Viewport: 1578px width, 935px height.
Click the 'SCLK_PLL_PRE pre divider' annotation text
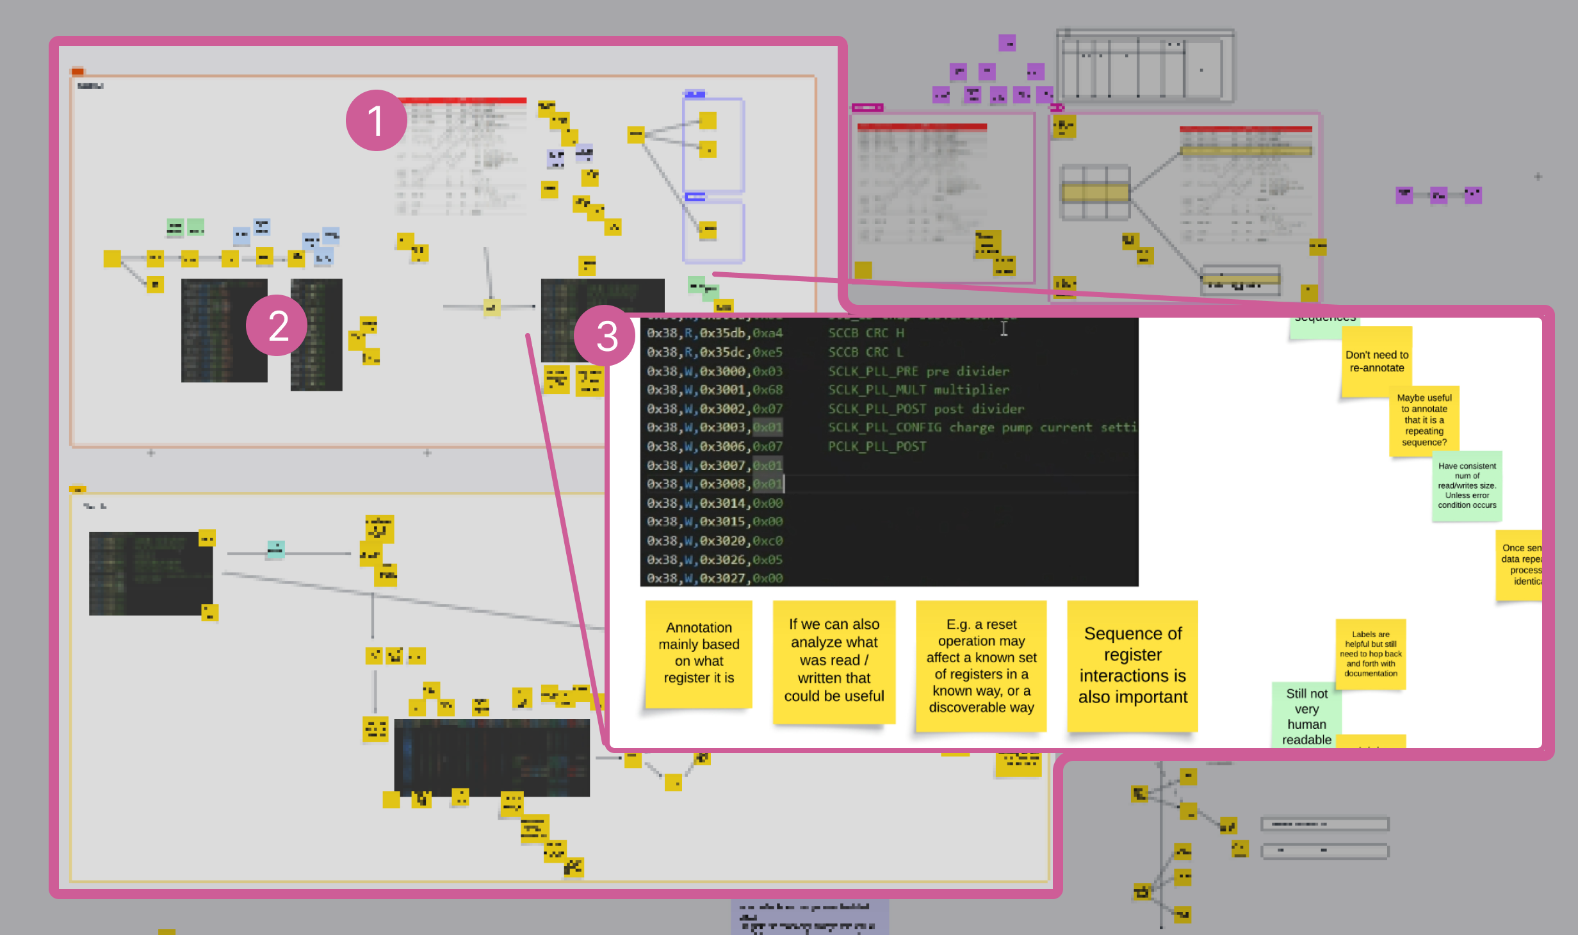click(918, 371)
